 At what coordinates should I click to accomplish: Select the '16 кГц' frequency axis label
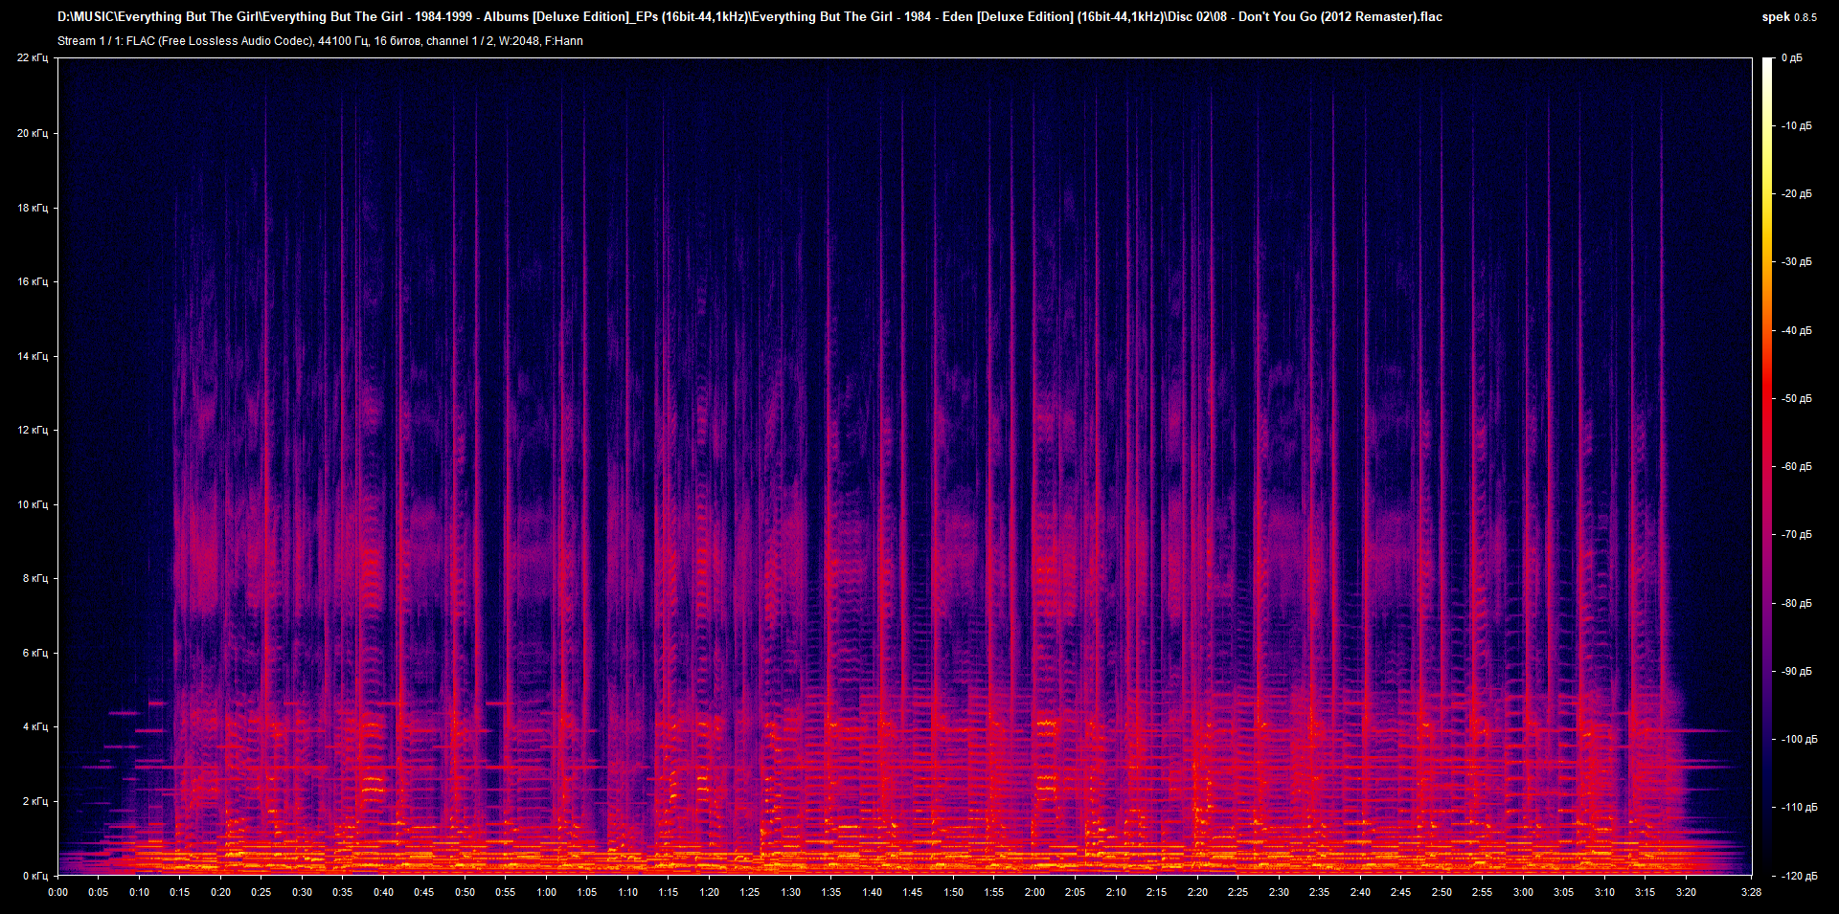click(33, 281)
